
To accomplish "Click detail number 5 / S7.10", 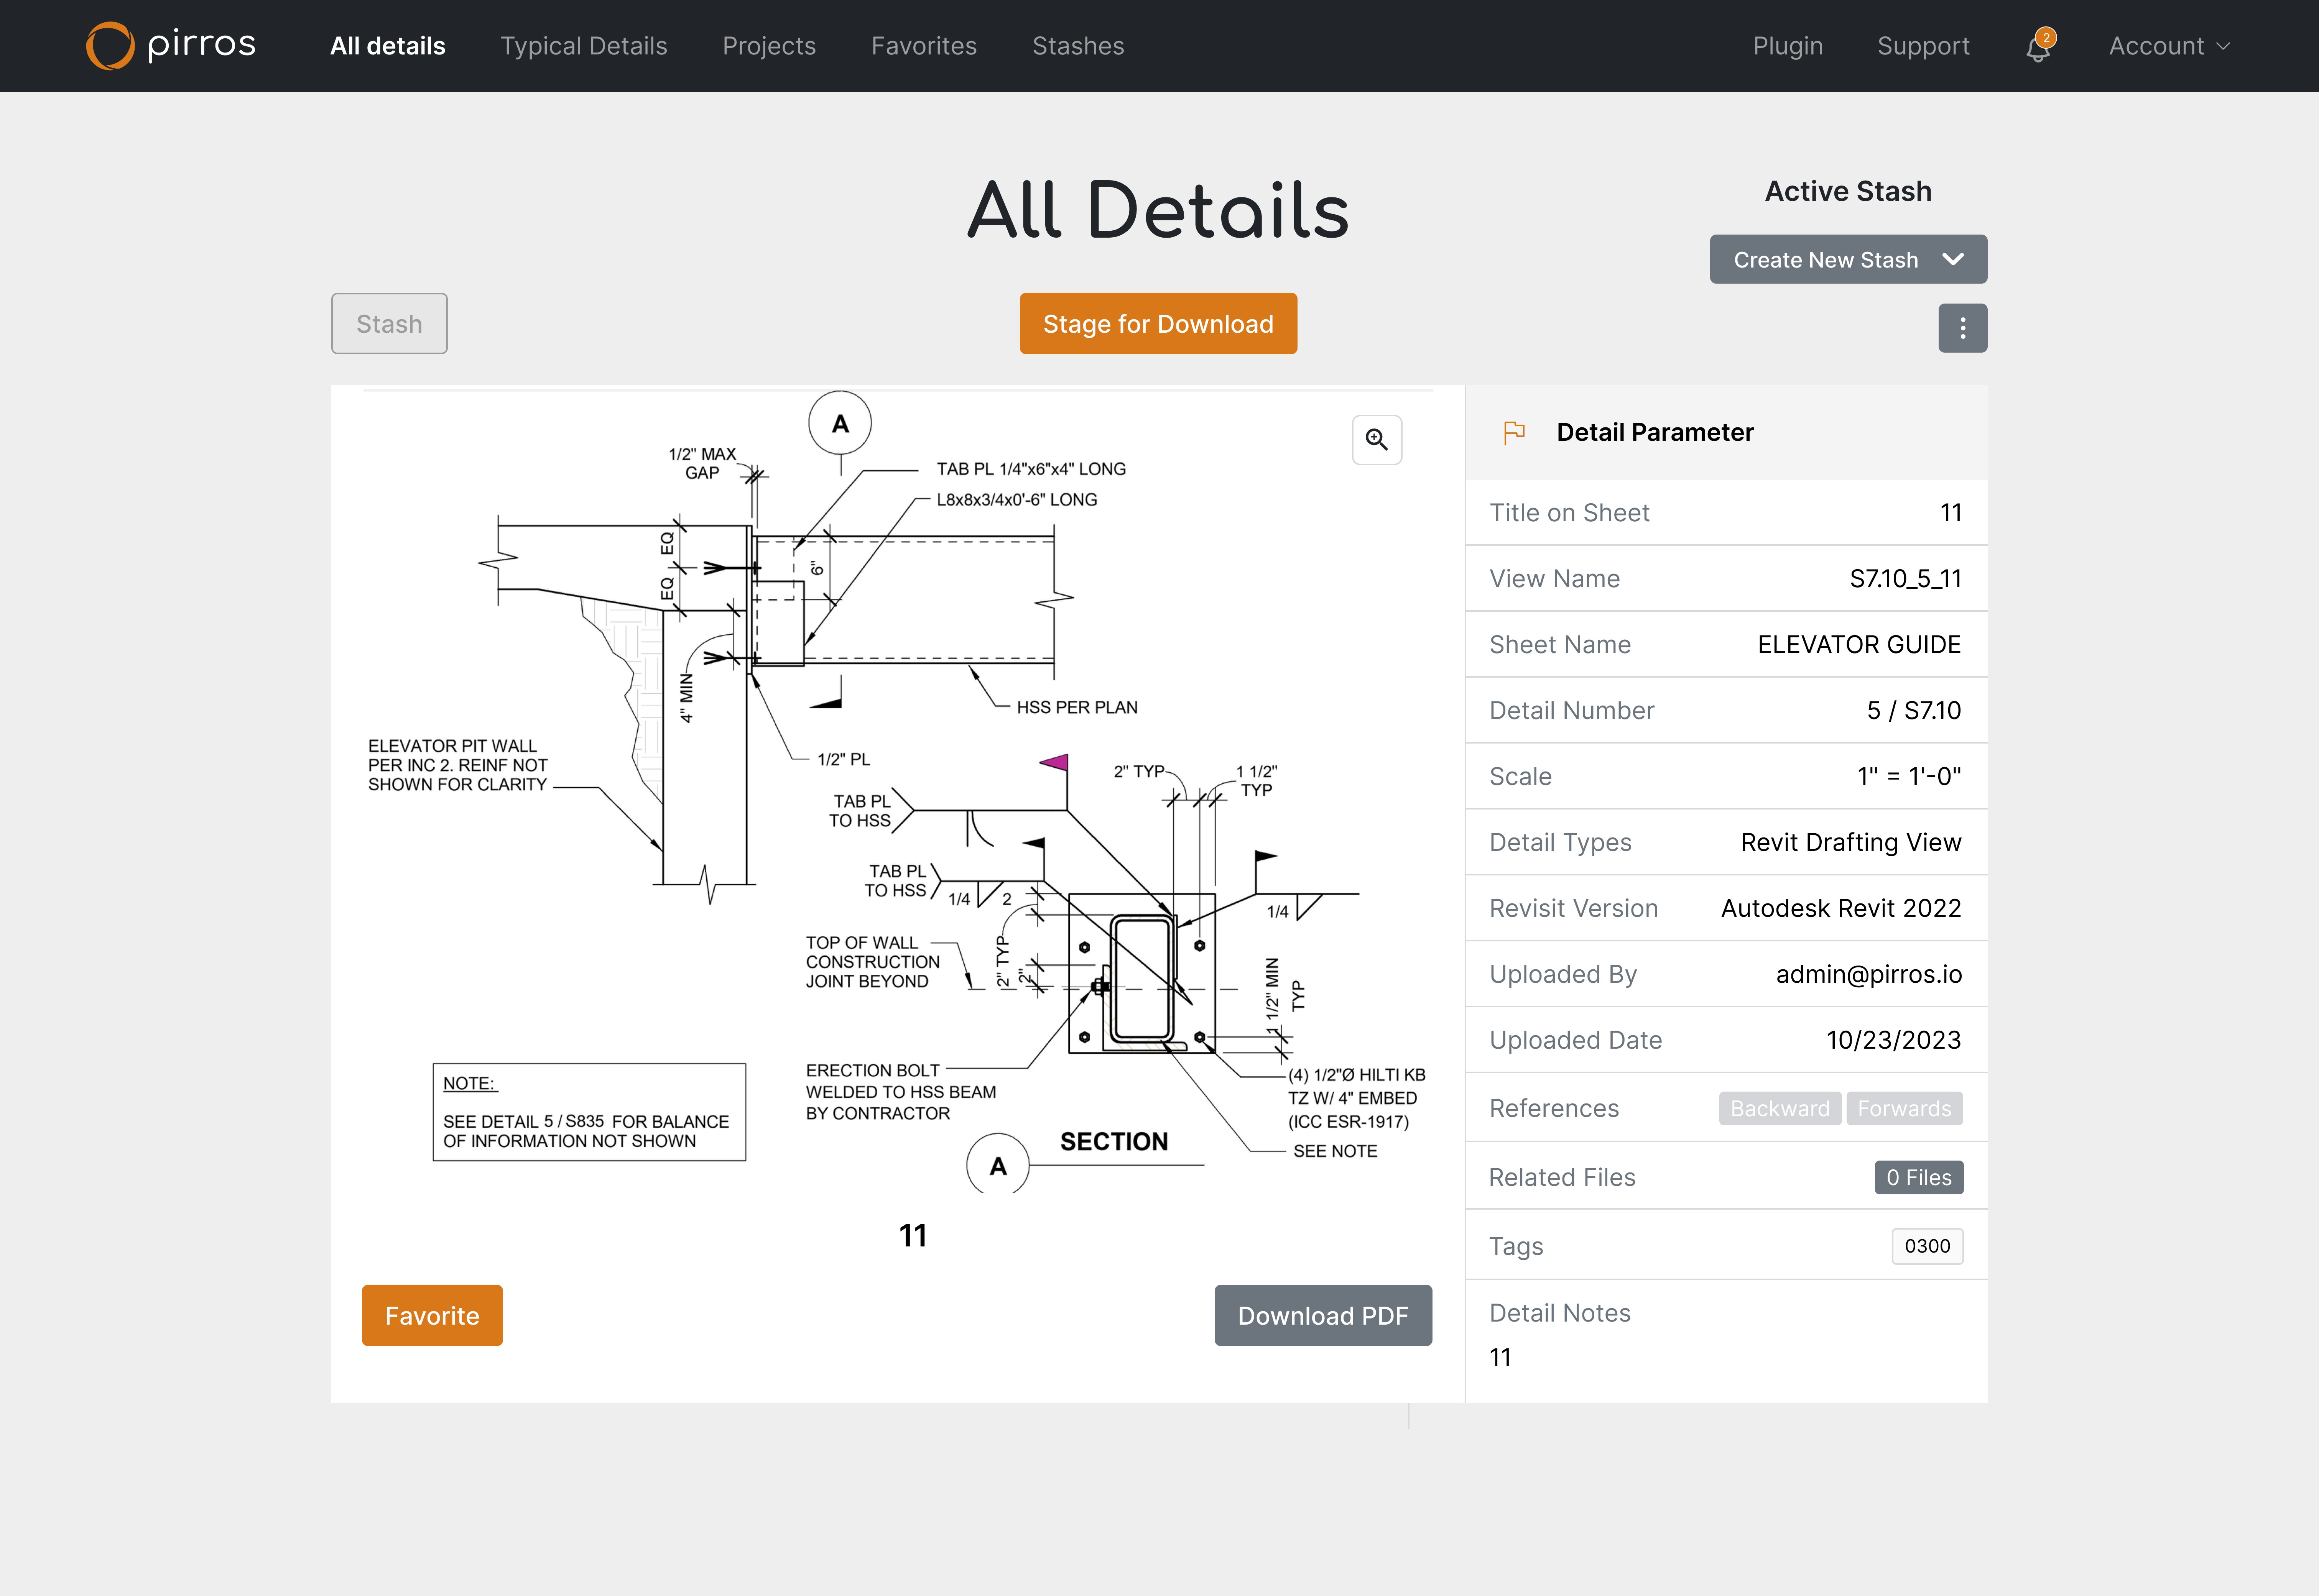I will coord(1914,711).
